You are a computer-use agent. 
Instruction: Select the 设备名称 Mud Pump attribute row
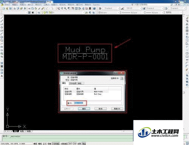(x=93, y=94)
